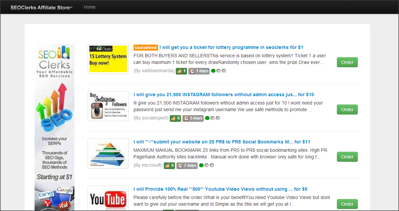399x211 pixels.
Task: Click the lottery listing description text
Action: click(x=230, y=59)
